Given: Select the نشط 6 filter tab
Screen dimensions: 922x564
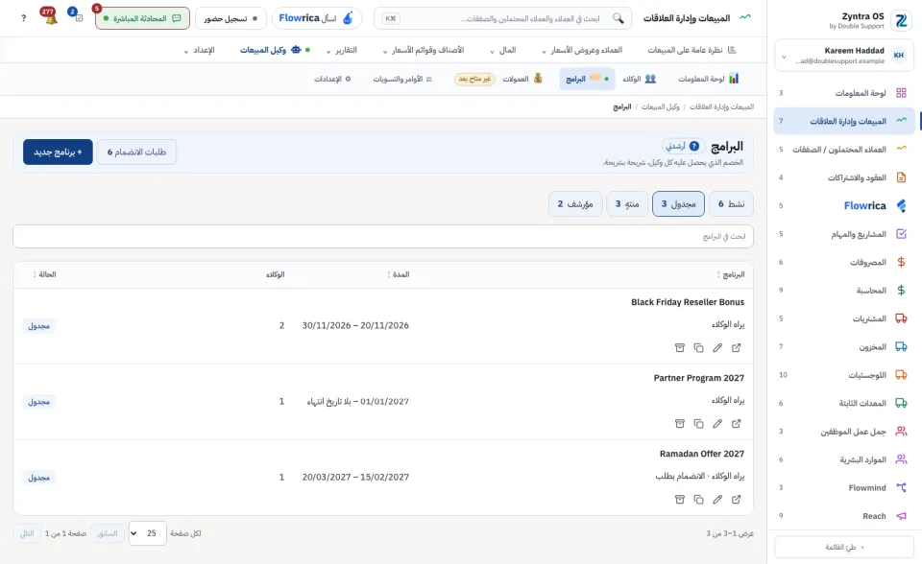Looking at the screenshot, I should pyautogui.click(x=731, y=204).
